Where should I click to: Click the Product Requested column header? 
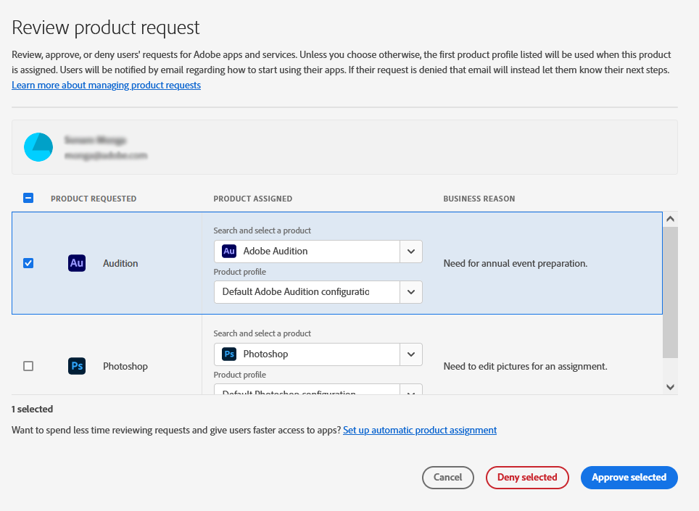(94, 199)
